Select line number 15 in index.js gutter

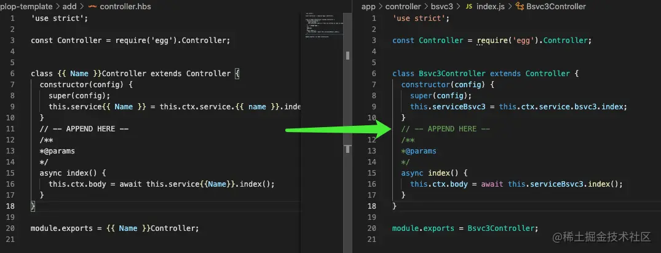point(372,173)
